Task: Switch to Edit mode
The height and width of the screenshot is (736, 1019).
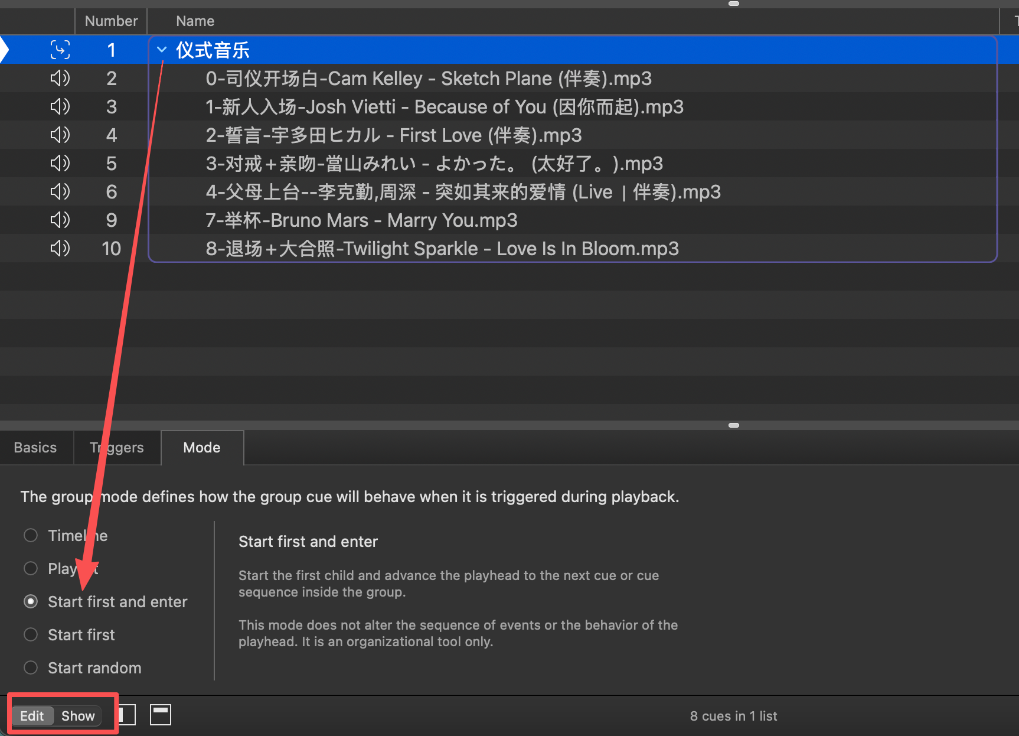Action: tap(32, 716)
